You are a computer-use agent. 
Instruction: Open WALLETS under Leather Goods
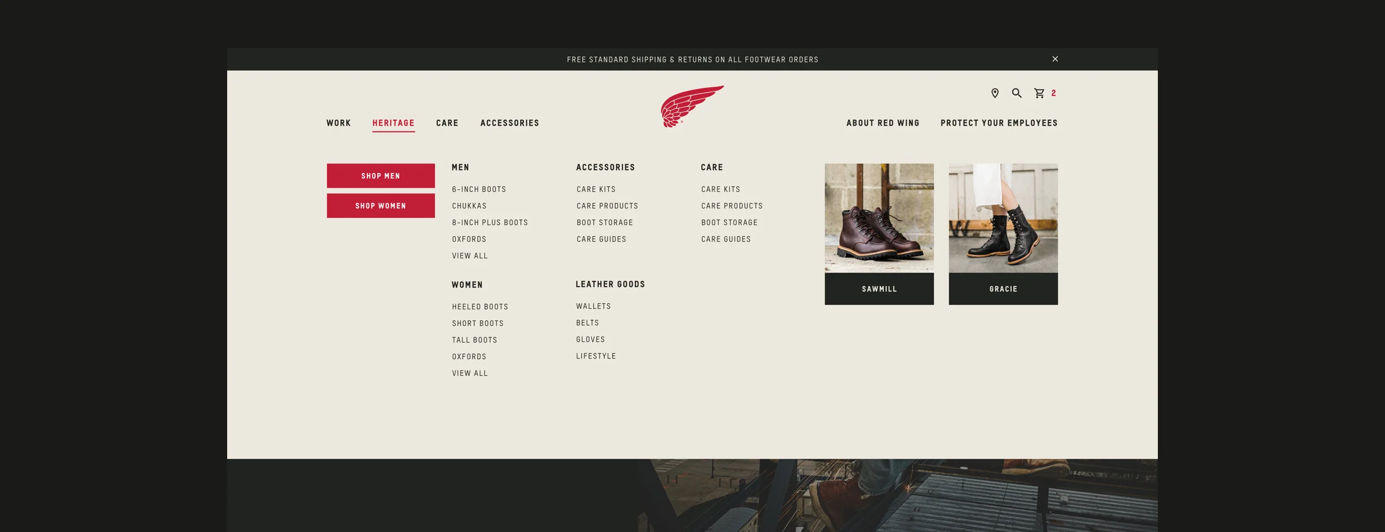tap(593, 306)
